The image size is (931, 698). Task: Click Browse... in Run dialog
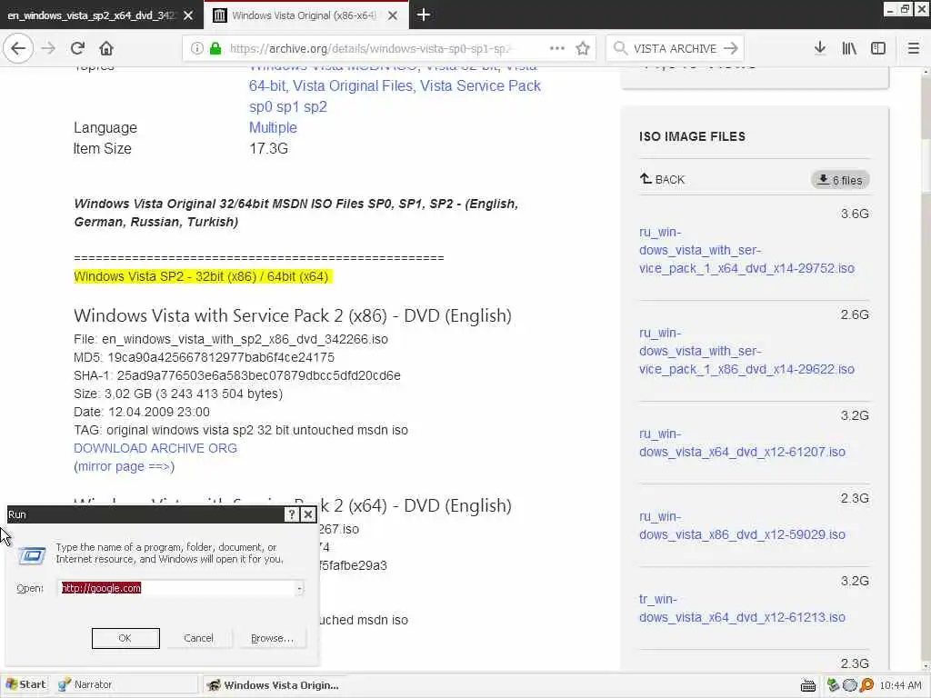click(x=272, y=638)
